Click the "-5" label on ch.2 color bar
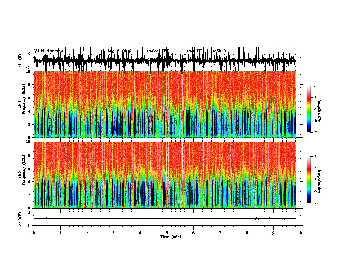 (315, 180)
